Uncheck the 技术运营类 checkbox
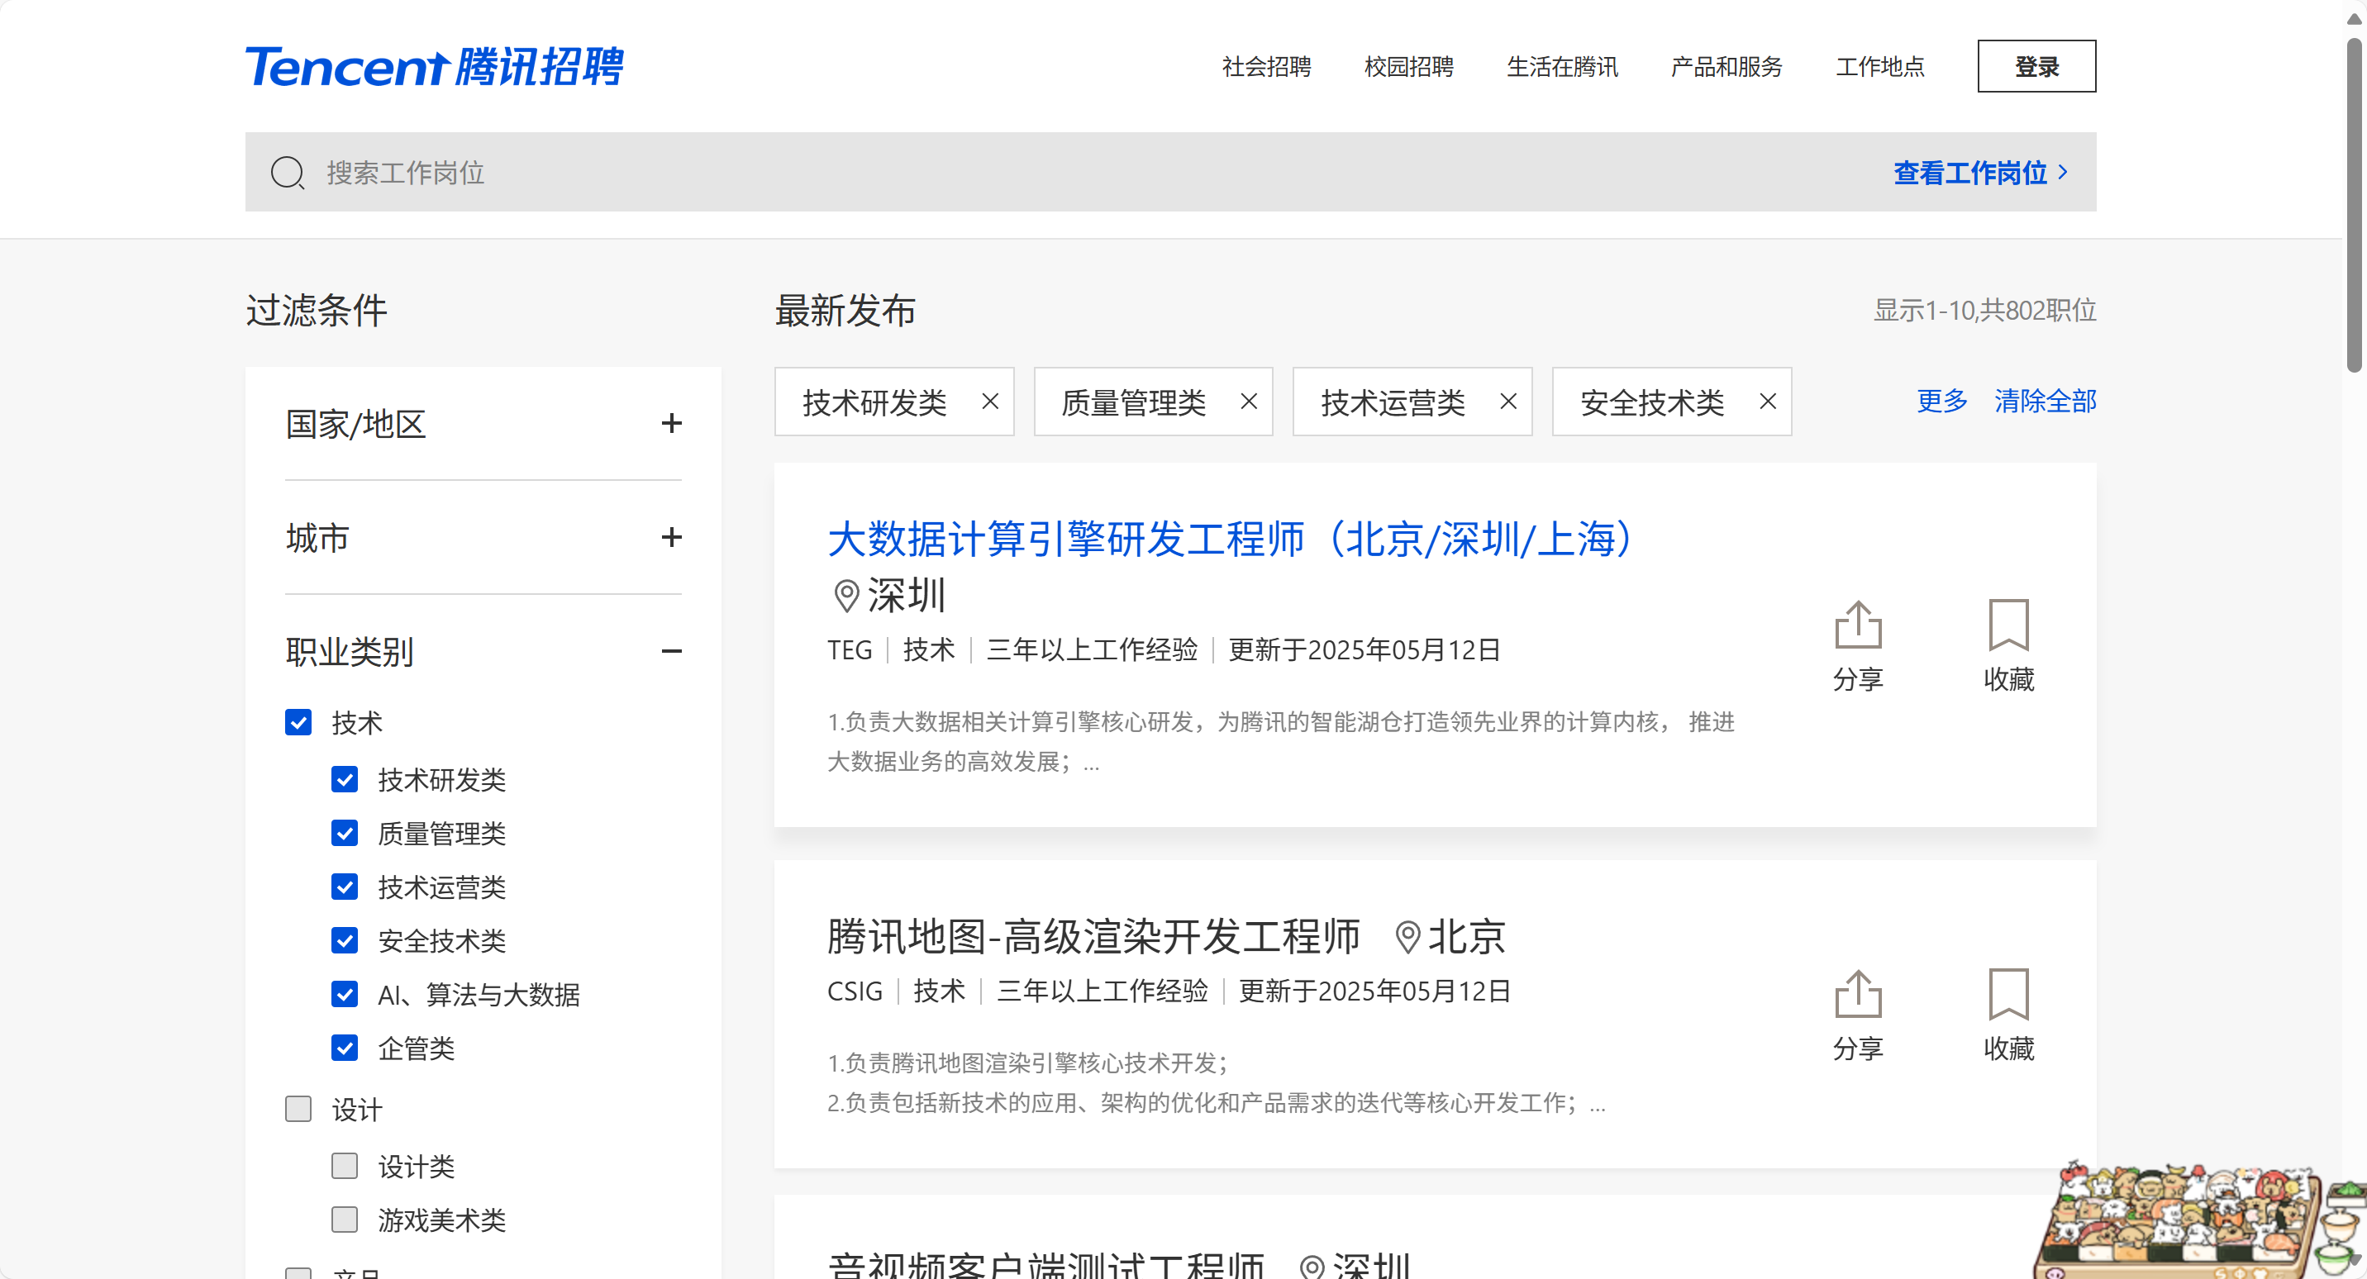Viewport: 2367px width, 1279px height. click(x=345, y=887)
